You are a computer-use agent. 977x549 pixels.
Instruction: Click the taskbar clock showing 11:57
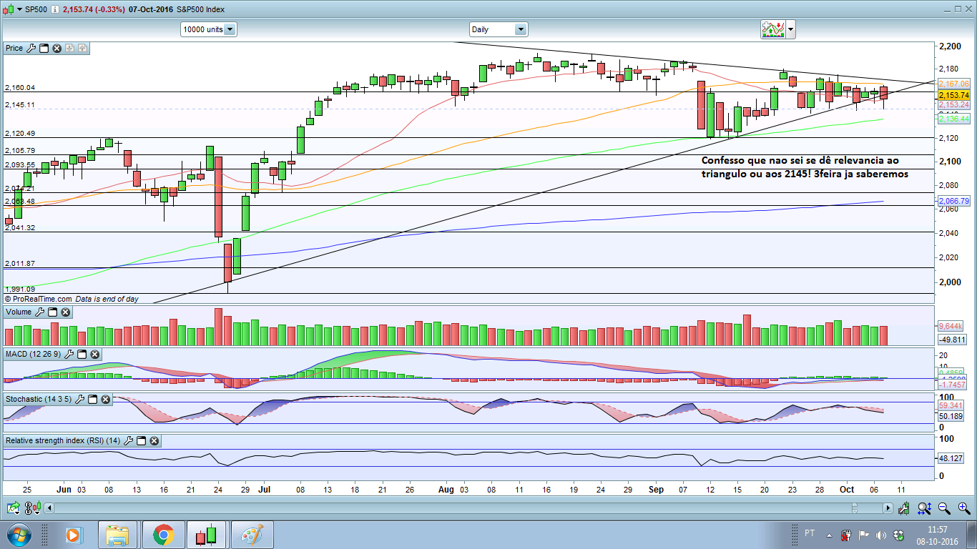(938, 535)
